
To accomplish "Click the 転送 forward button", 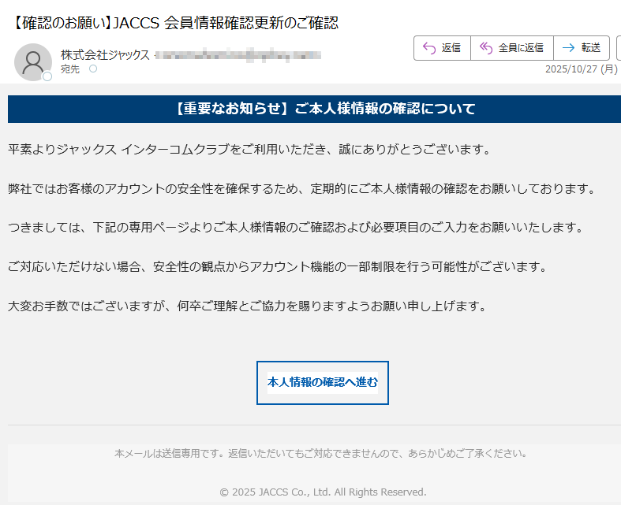I will point(582,48).
